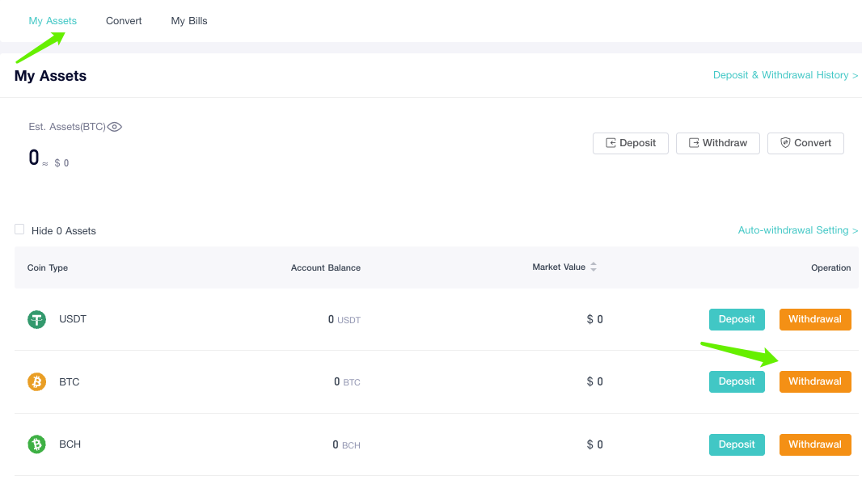The image size is (862, 480).
Task: Toggle the eye icon to hide estimated assets
Action: pos(114,127)
